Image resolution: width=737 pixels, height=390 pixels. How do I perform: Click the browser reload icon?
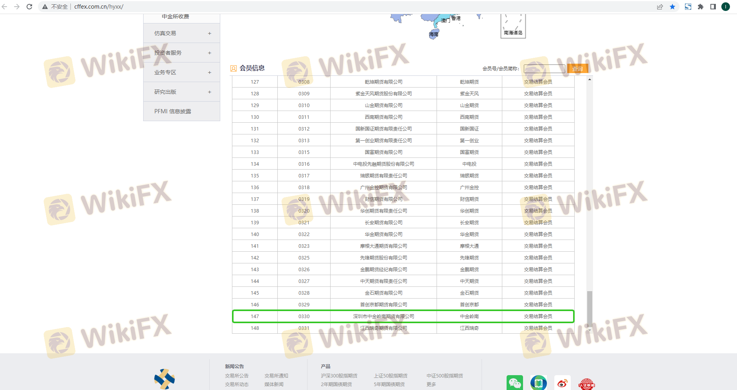[x=29, y=7]
